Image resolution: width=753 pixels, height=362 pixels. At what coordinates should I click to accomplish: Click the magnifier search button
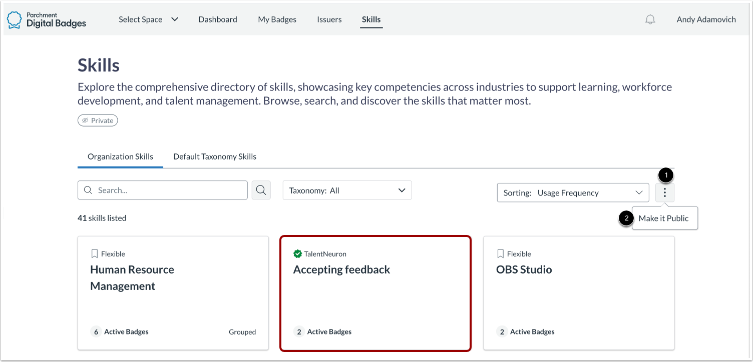(x=261, y=190)
